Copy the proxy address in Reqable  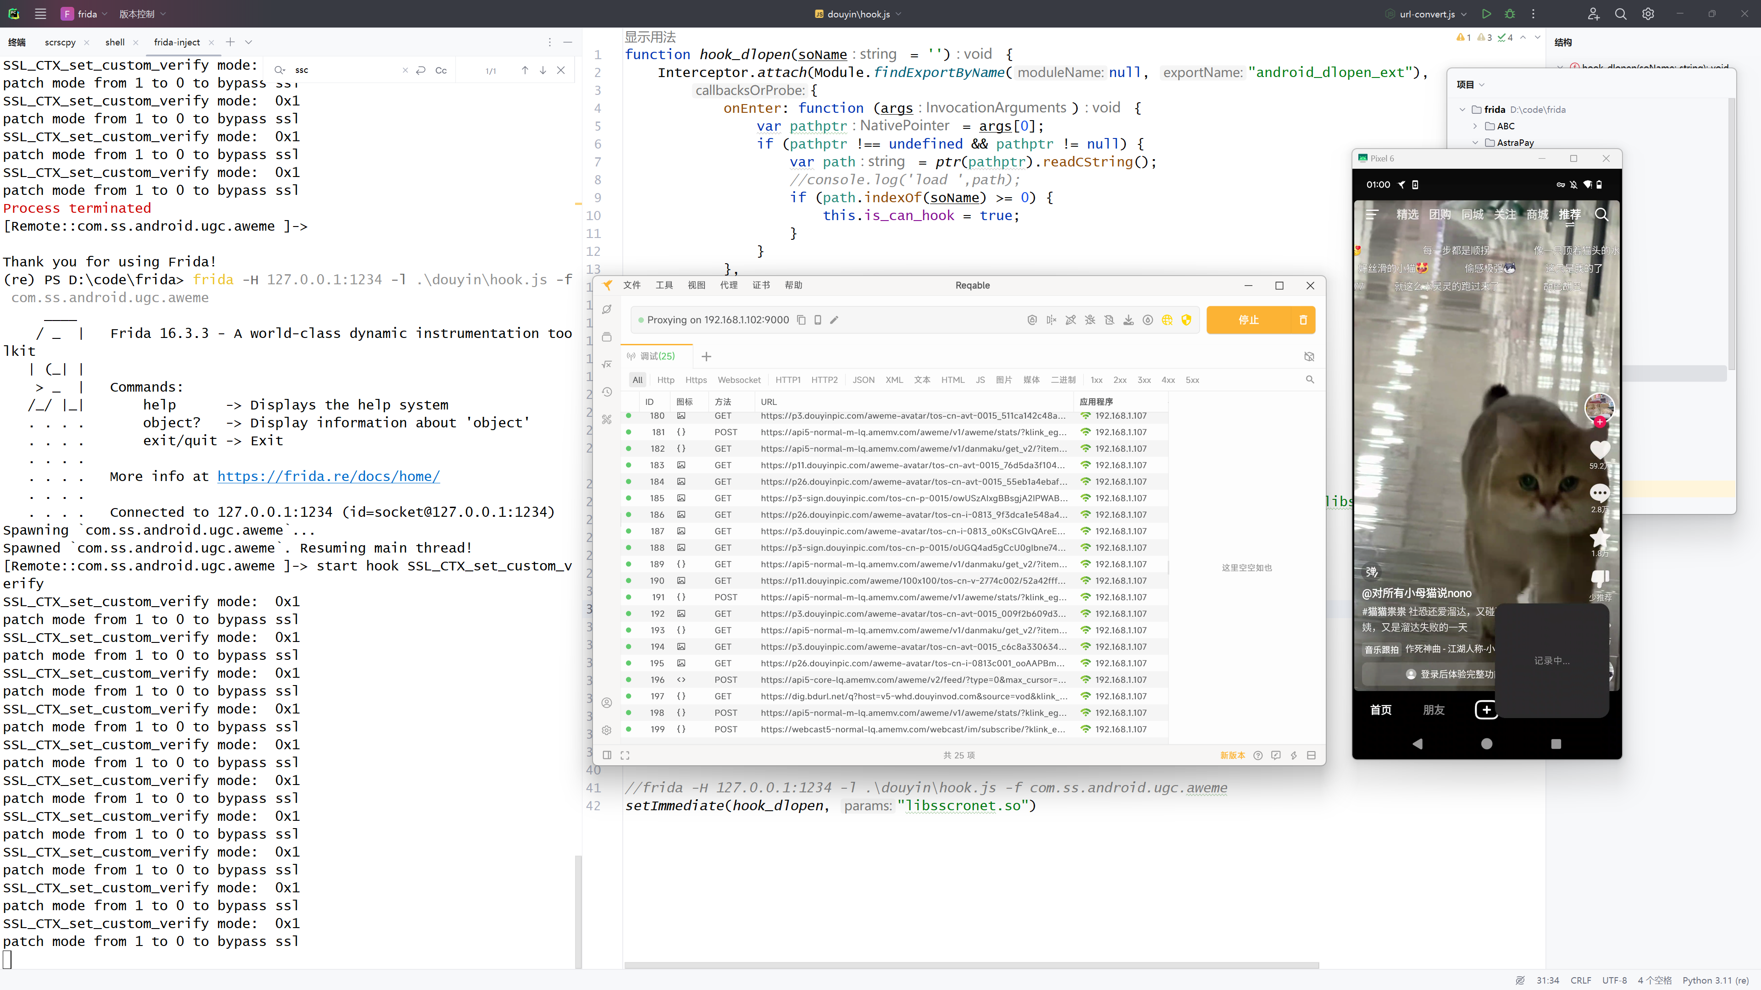tap(801, 320)
